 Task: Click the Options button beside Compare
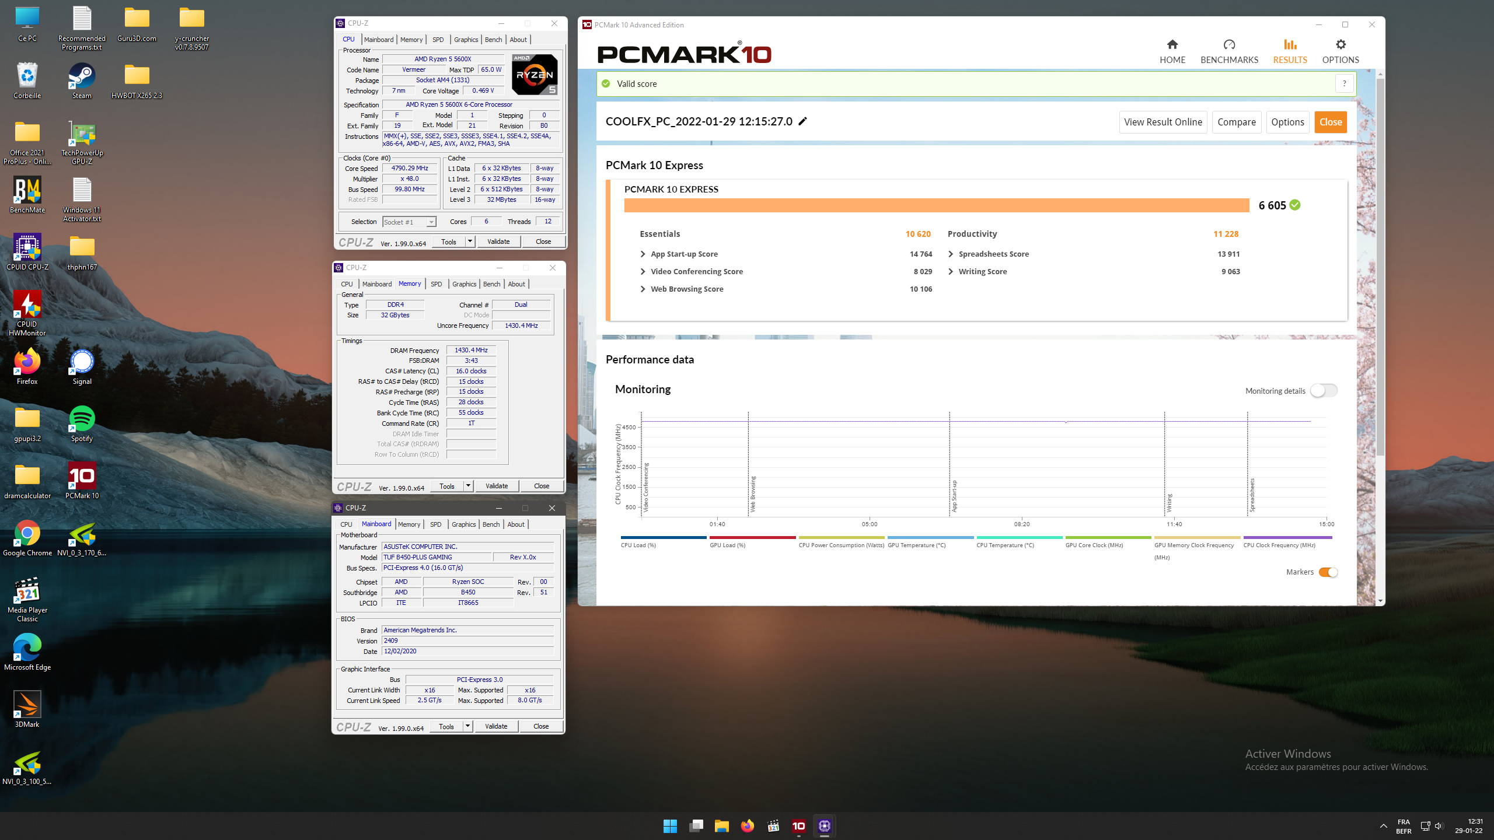(x=1287, y=122)
